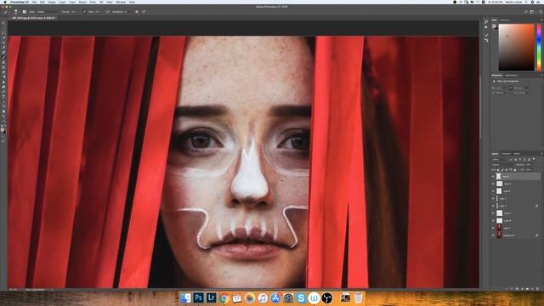Open the Filter menu
Screen dimensions: 544x306
pyautogui.click(x=93, y=2)
